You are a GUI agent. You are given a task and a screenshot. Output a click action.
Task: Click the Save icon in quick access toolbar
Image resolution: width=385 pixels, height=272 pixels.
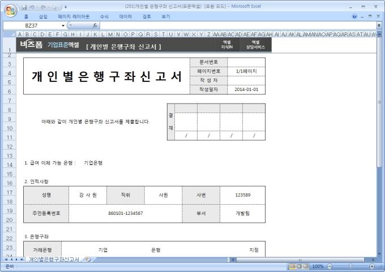pyautogui.click(x=24, y=7)
